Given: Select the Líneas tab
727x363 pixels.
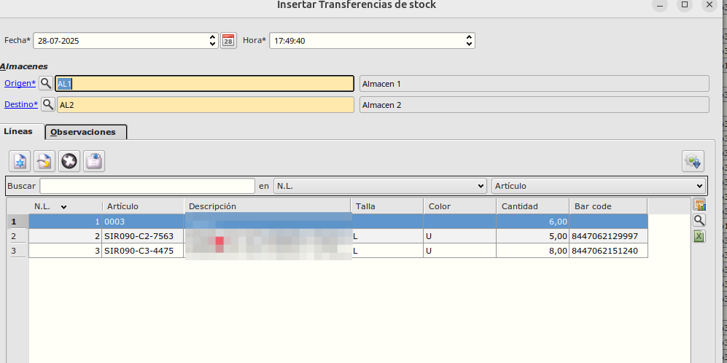Looking at the screenshot, I should (x=18, y=132).
